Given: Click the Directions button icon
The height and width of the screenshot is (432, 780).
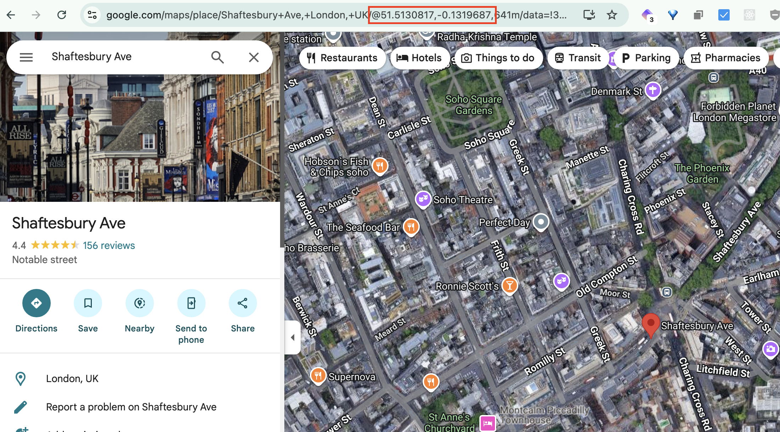Looking at the screenshot, I should pos(36,303).
